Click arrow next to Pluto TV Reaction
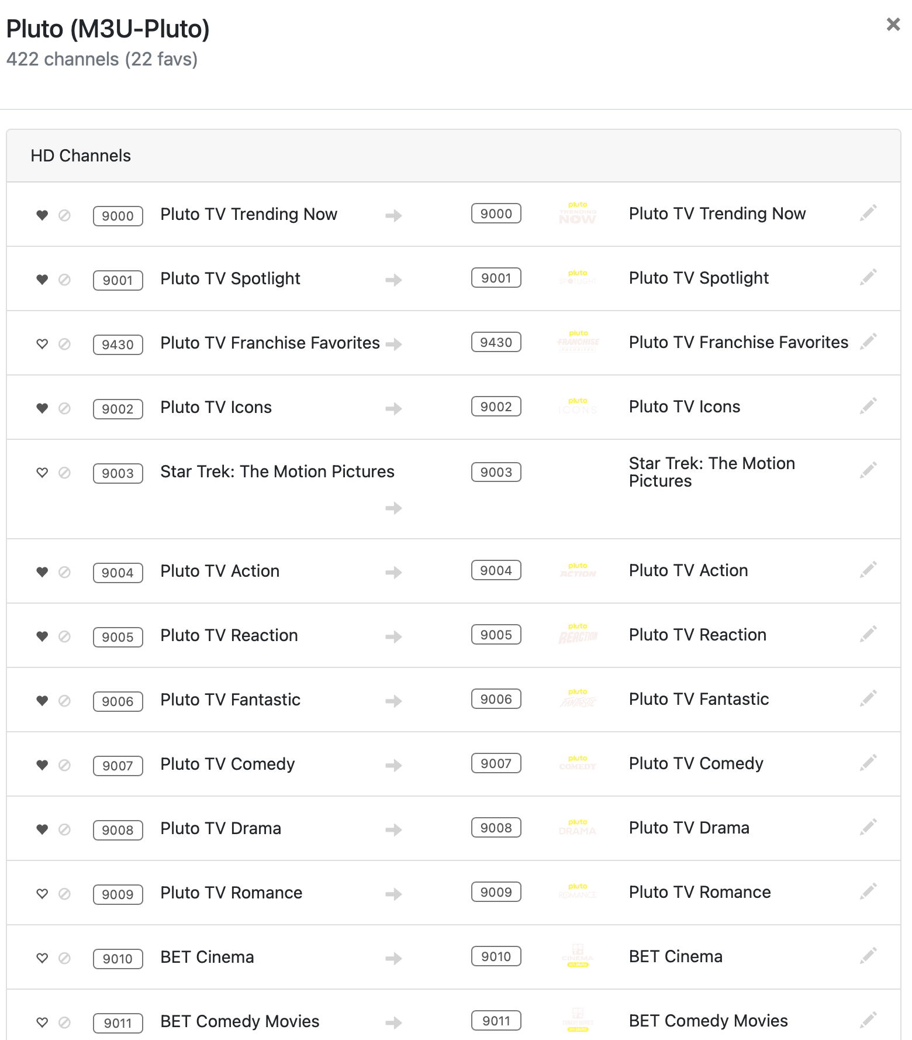912x1040 pixels. [393, 636]
